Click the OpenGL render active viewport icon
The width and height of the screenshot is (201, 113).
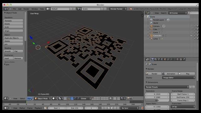(x=128, y=98)
